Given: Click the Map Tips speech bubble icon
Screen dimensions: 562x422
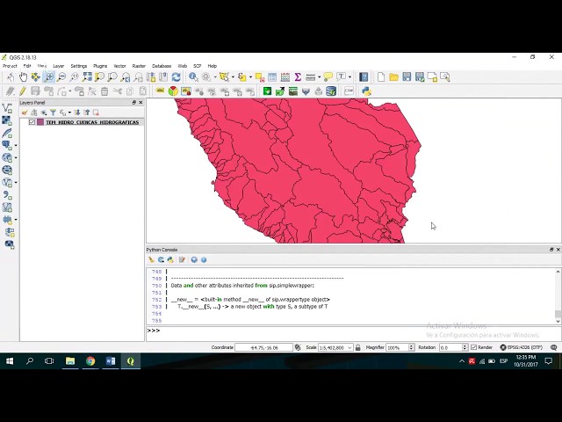Looking at the screenshot, I should click(328, 76).
